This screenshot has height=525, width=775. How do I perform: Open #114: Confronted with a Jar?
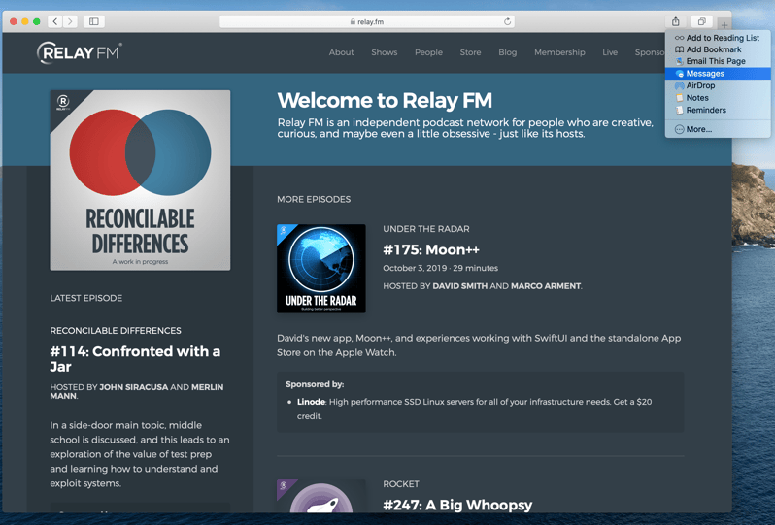pos(135,359)
